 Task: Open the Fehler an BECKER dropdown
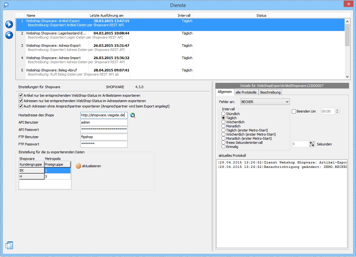click(265, 102)
